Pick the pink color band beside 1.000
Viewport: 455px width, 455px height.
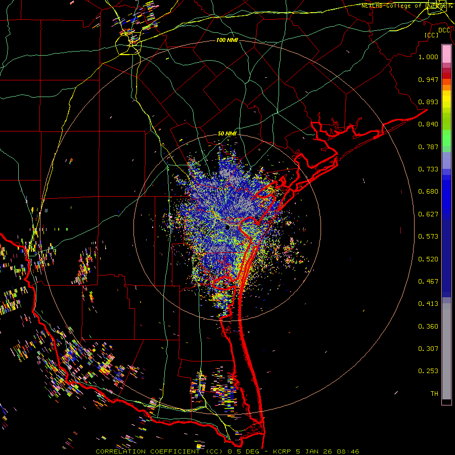click(446, 54)
